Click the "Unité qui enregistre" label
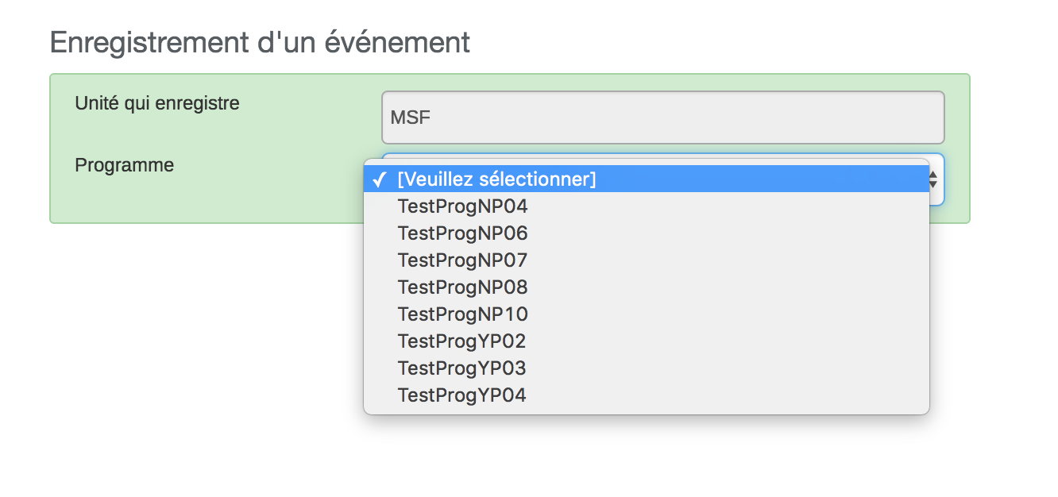This screenshot has width=1058, height=497. point(157,103)
